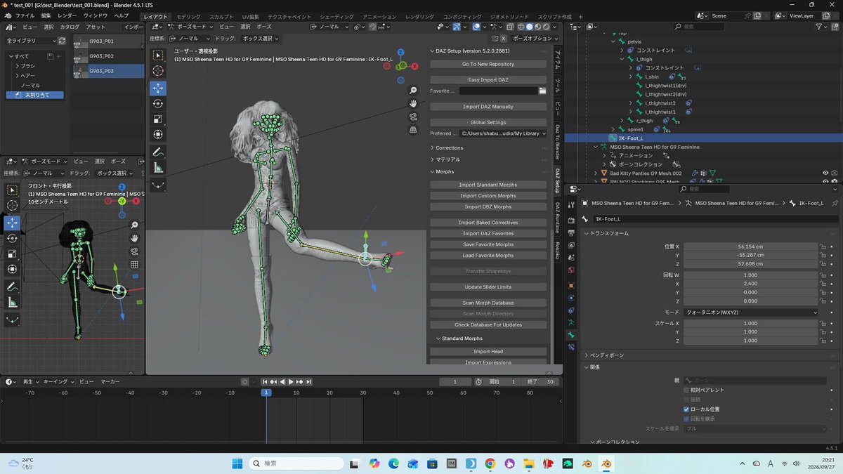Image resolution: width=843 pixels, height=474 pixels.
Task: Open the Bone Constraints properties tab
Action: (571, 348)
